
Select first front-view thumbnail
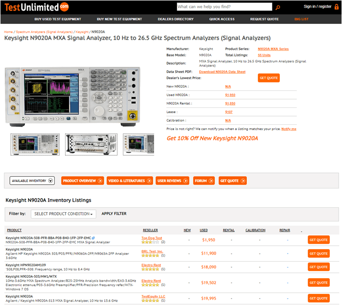[x=35, y=144]
